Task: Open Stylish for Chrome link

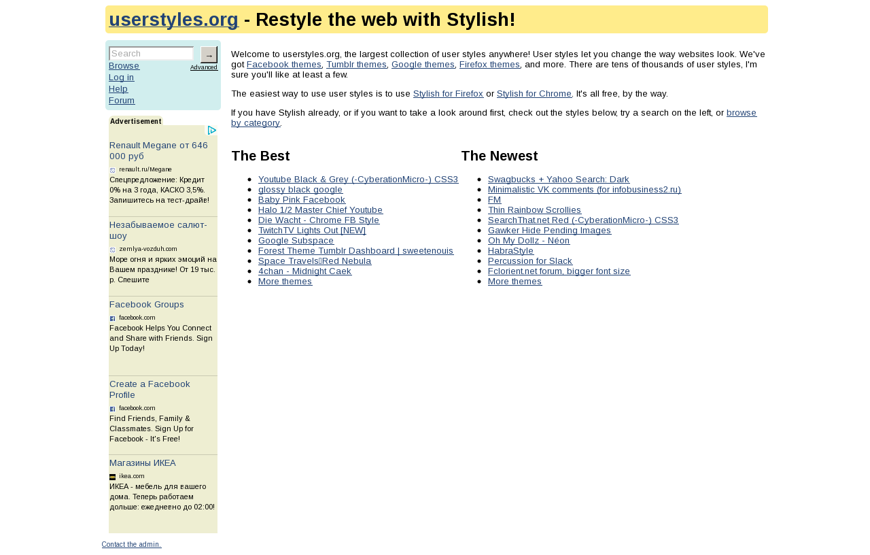Action: pyautogui.click(x=534, y=94)
